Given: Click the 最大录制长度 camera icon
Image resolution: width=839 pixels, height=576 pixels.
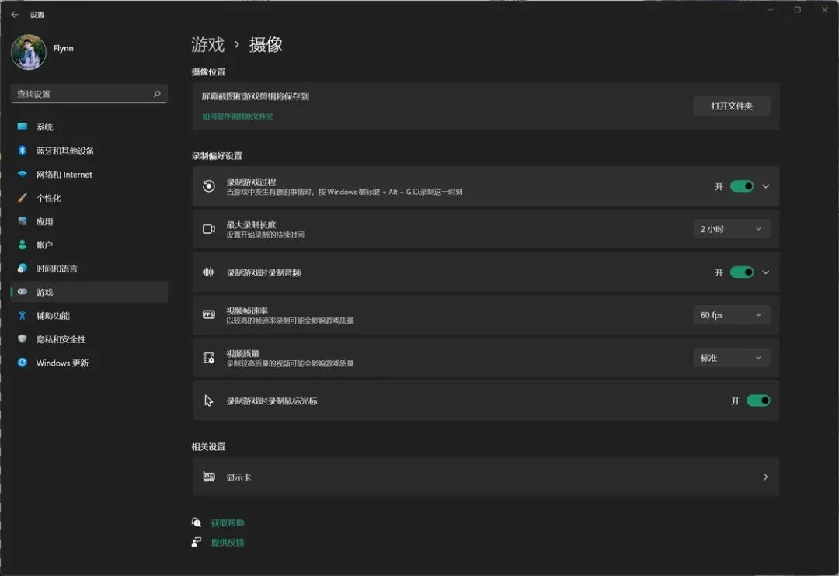Looking at the screenshot, I should pyautogui.click(x=209, y=229).
